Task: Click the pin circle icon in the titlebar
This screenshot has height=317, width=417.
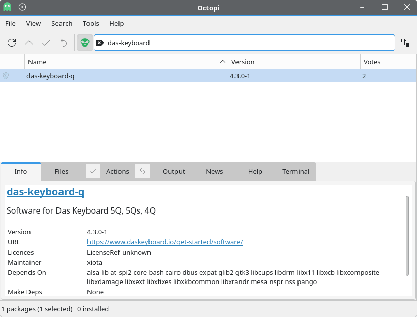Action: pos(22,7)
